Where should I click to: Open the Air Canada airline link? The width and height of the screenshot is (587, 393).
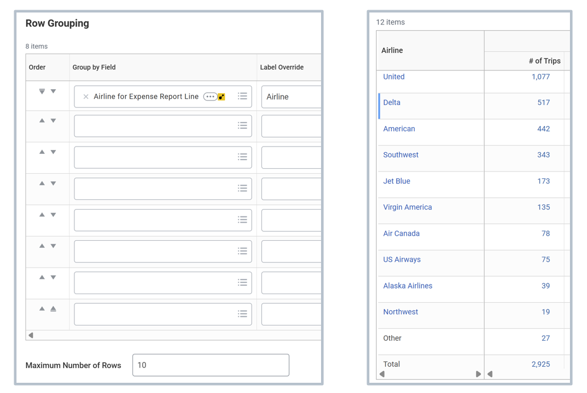tap(401, 233)
